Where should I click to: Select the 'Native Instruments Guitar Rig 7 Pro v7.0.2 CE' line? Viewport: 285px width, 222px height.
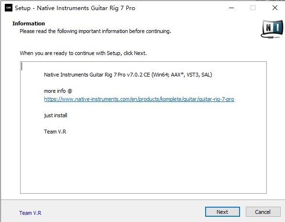(128, 75)
